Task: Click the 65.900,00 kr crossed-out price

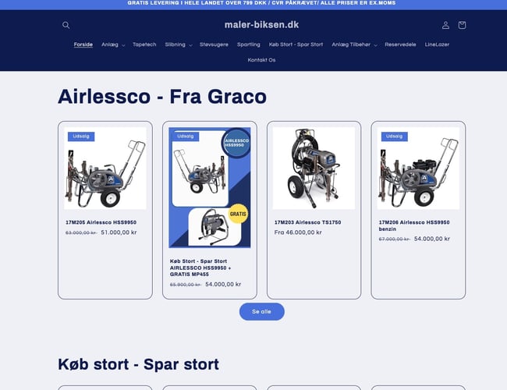Action: (186, 285)
